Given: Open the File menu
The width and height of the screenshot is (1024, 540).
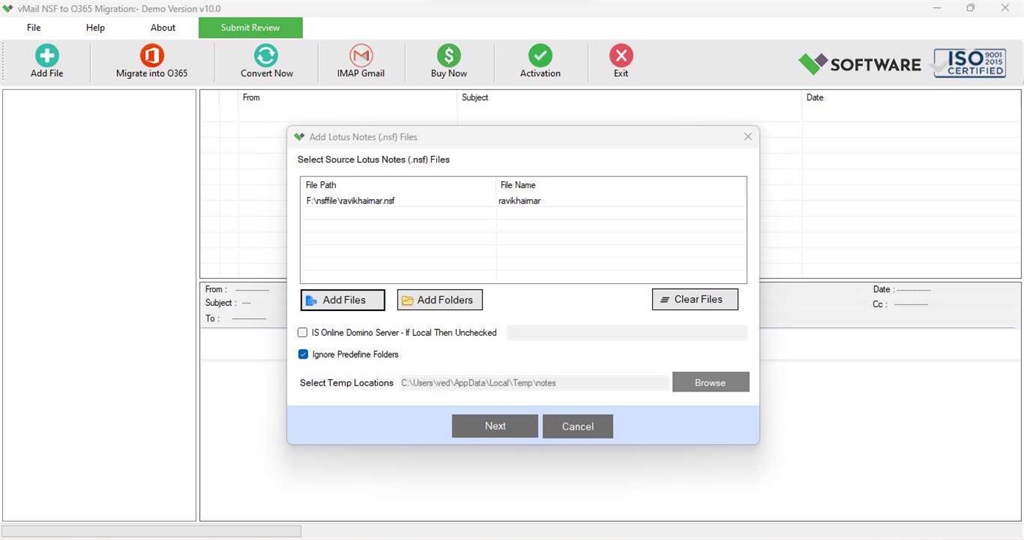Looking at the screenshot, I should pyautogui.click(x=33, y=27).
